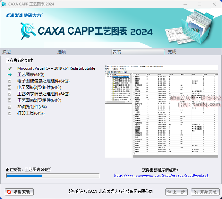222x199 pixels.
Task: Close the installer window
Action: 214,4
